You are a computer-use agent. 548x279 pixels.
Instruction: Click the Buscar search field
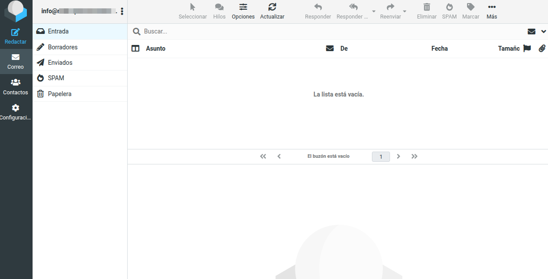pos(332,31)
